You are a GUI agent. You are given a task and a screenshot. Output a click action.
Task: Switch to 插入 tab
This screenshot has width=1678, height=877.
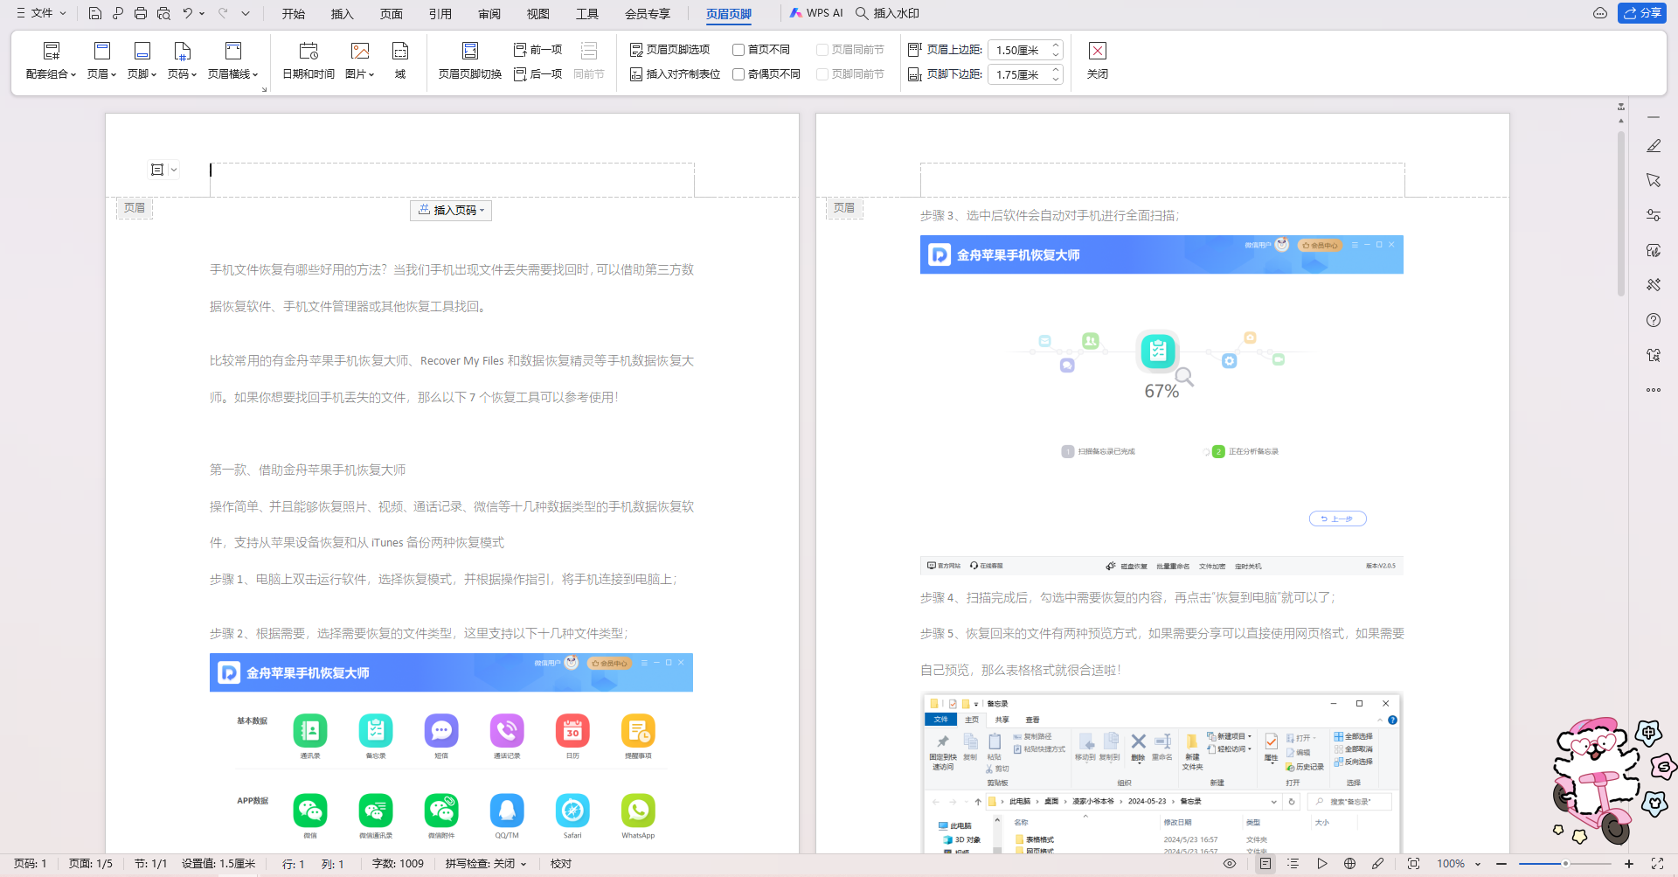(343, 14)
